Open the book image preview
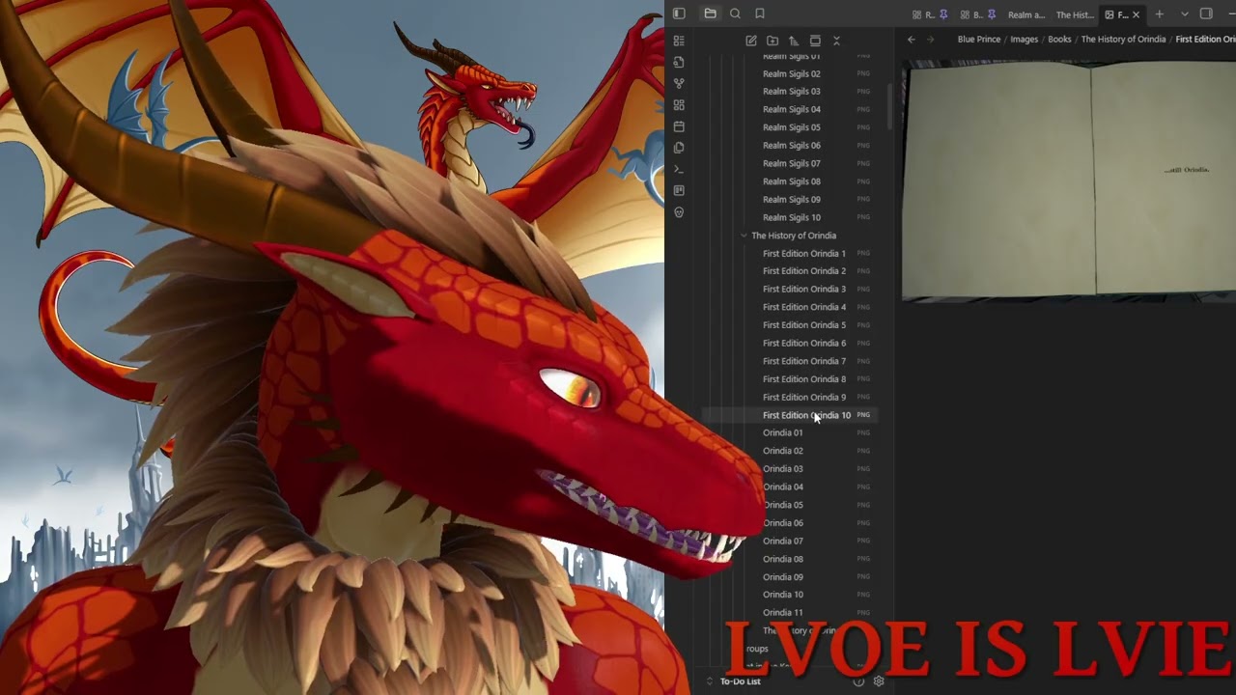 click(x=1069, y=181)
